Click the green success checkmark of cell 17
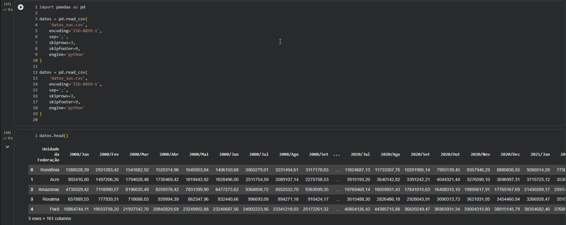This screenshot has width=566, height=225. (x=5, y=10)
